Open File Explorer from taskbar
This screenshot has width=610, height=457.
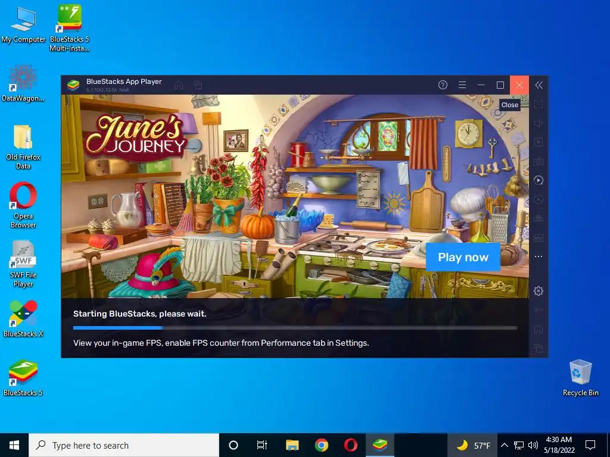(292, 445)
